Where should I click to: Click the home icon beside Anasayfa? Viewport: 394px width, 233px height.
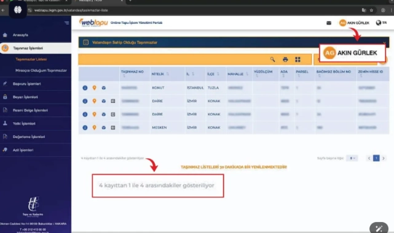5,35
